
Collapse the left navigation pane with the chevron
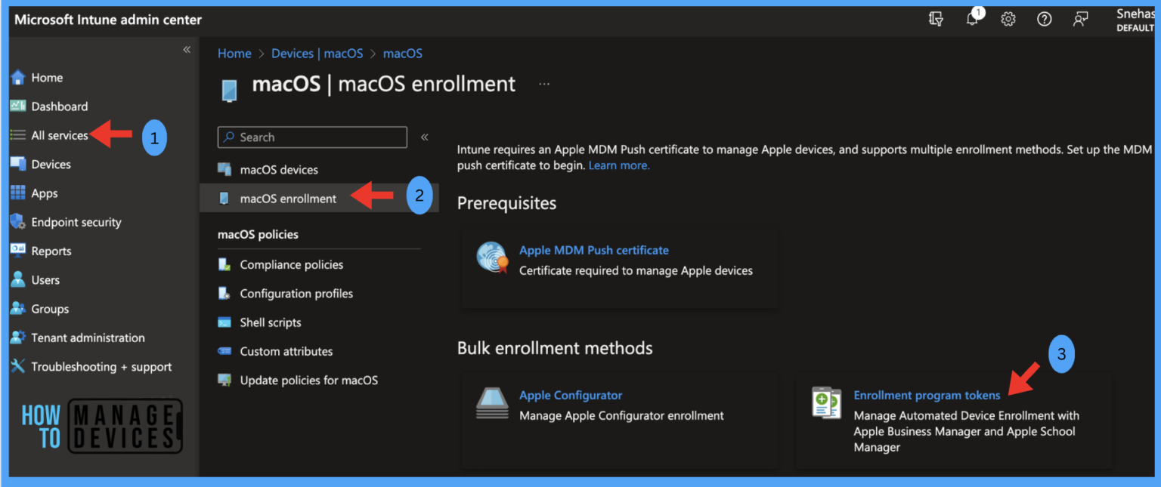coord(187,49)
